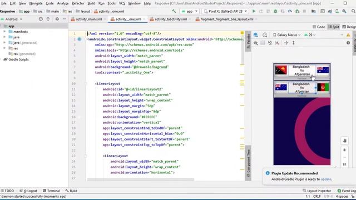Switch editor to Design view
This screenshot has width=356, height=200.
tap(349, 27)
